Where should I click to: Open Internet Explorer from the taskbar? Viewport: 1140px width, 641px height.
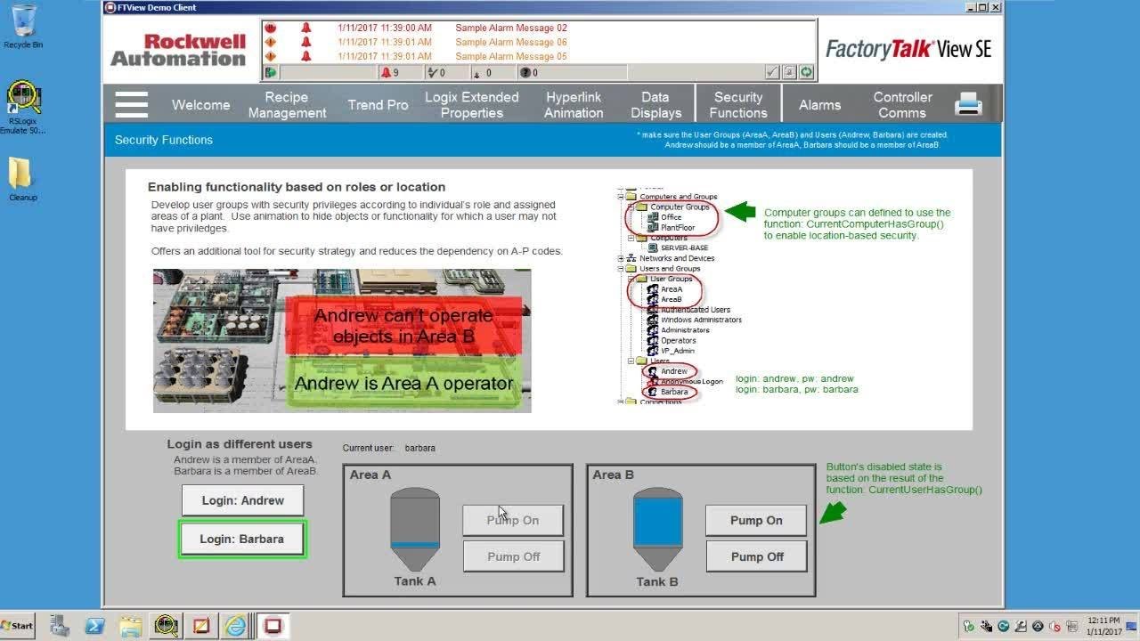point(236,626)
